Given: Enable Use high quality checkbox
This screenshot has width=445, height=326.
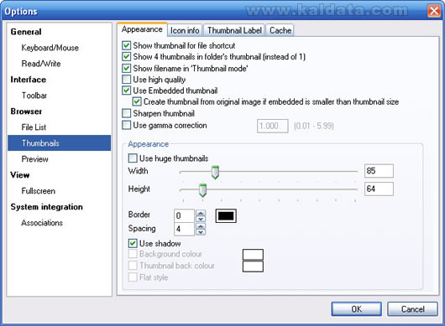Looking at the screenshot, I should point(126,80).
